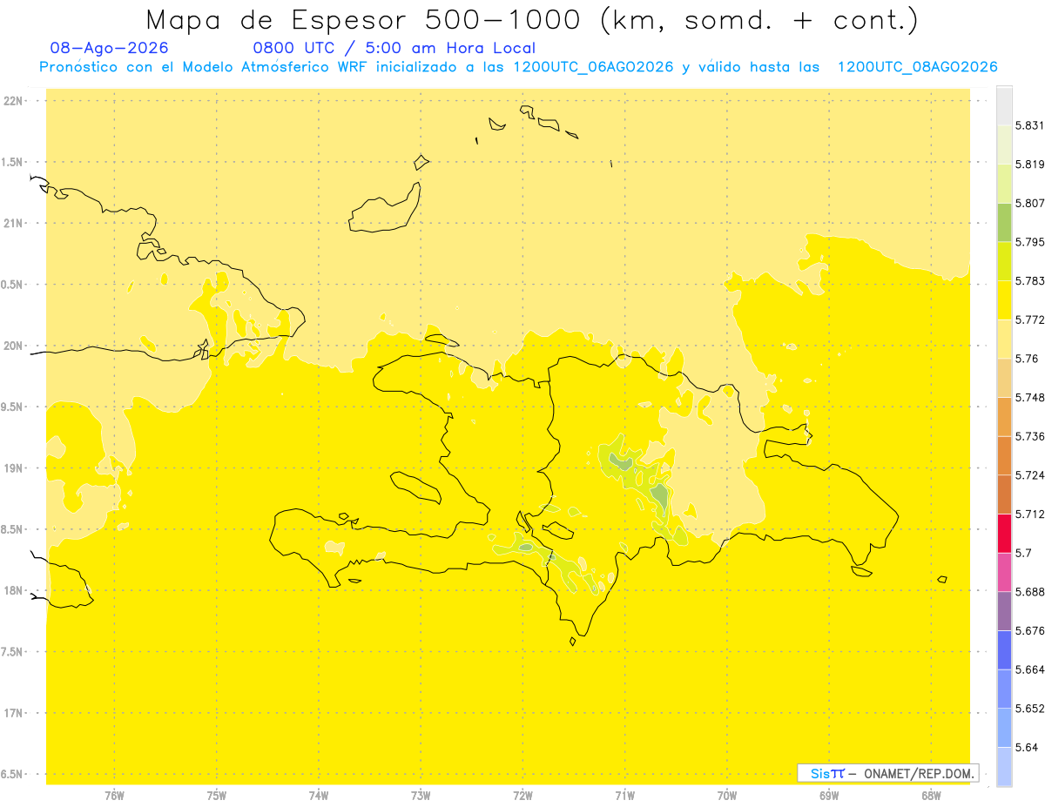Screen dimensions: 1045x807
Task: Click the 69W longitude label
Action: coord(829,796)
